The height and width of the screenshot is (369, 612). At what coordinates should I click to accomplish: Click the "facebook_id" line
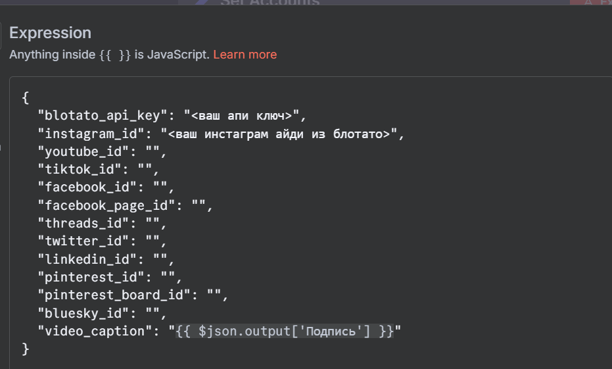point(106,187)
